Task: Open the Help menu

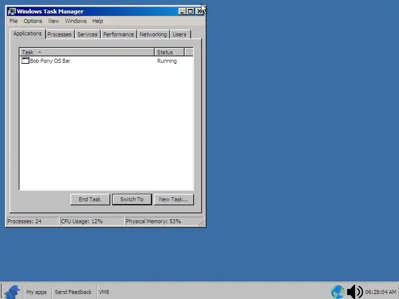Action: tap(97, 21)
